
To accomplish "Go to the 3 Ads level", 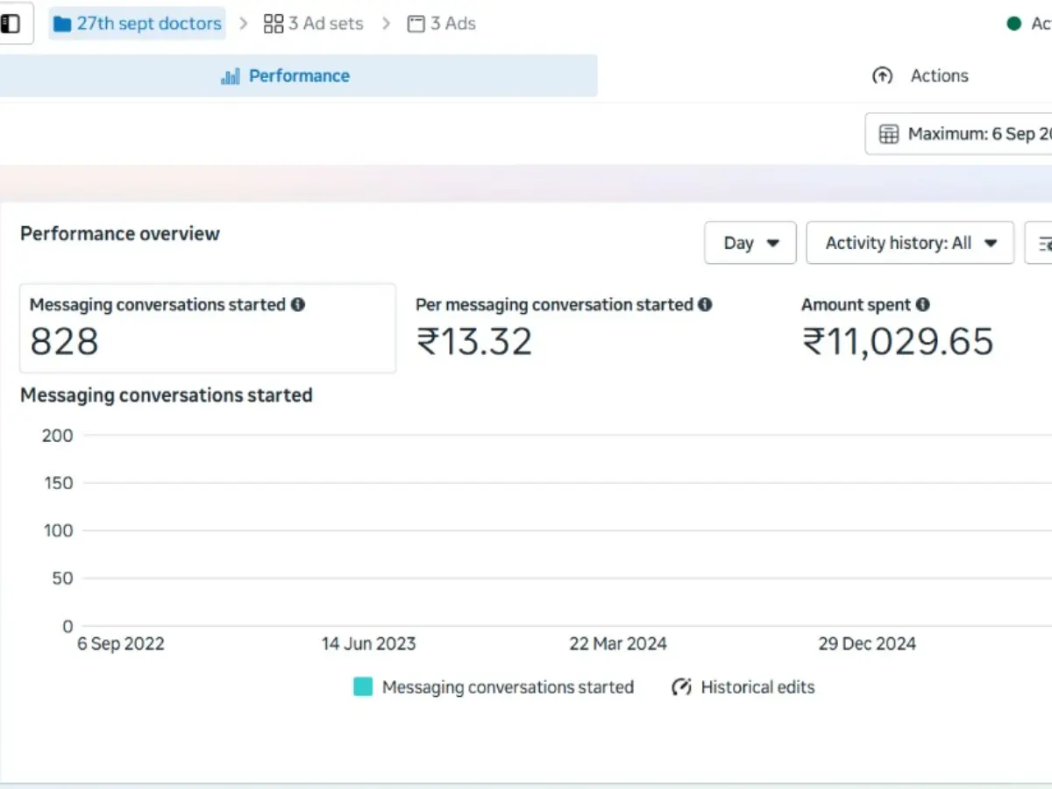I will (x=442, y=24).
